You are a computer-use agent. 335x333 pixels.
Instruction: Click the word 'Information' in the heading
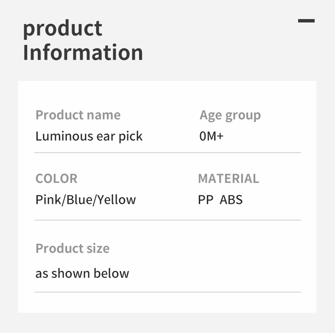pos(83,53)
